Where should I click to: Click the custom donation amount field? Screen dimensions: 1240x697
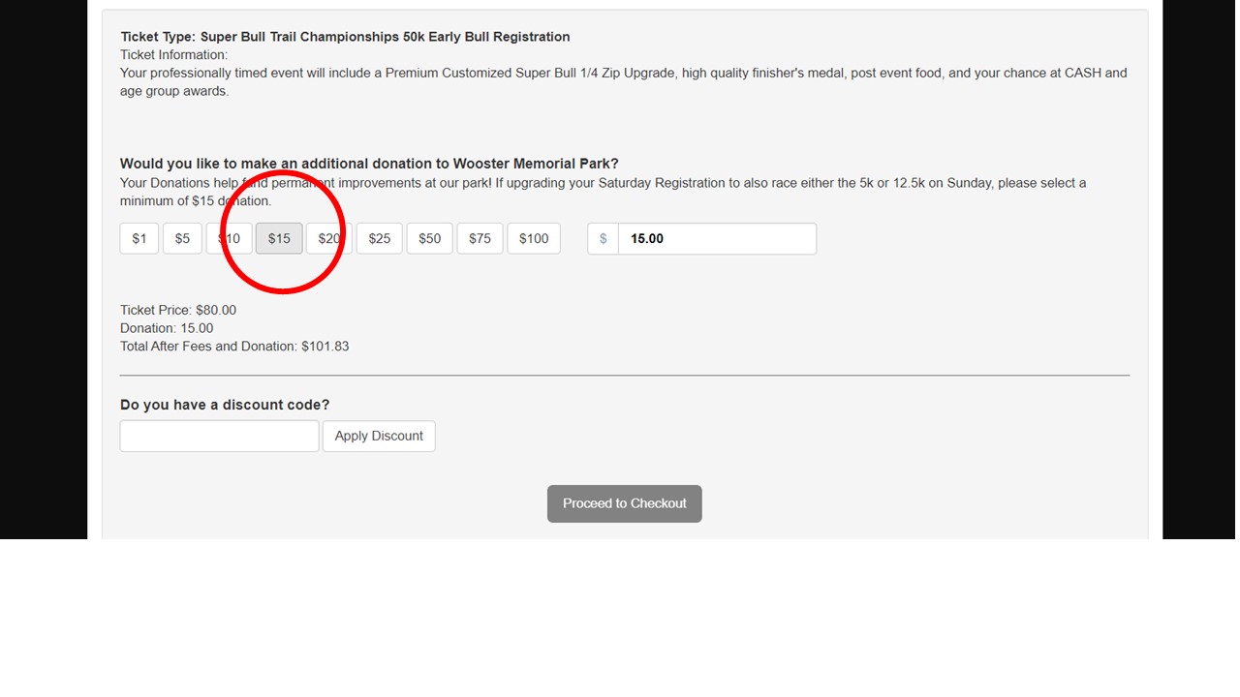(716, 239)
